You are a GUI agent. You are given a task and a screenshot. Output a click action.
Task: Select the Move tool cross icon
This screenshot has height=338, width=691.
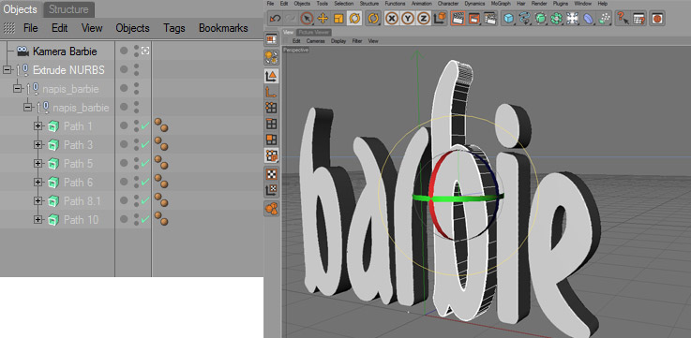pos(323,18)
